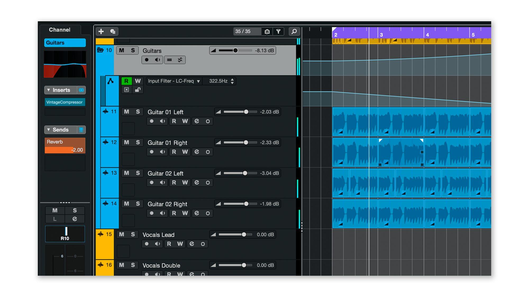Toggle monitor speaker on Guitars folder
This screenshot has height=297, width=529.
(x=157, y=60)
